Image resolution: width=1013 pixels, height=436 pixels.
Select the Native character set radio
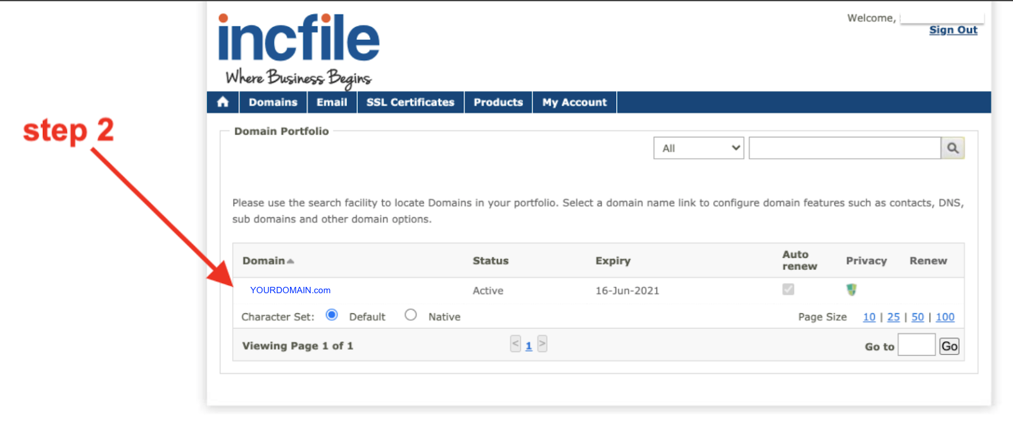[x=411, y=315]
